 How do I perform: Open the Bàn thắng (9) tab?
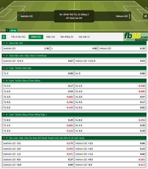[67, 37]
